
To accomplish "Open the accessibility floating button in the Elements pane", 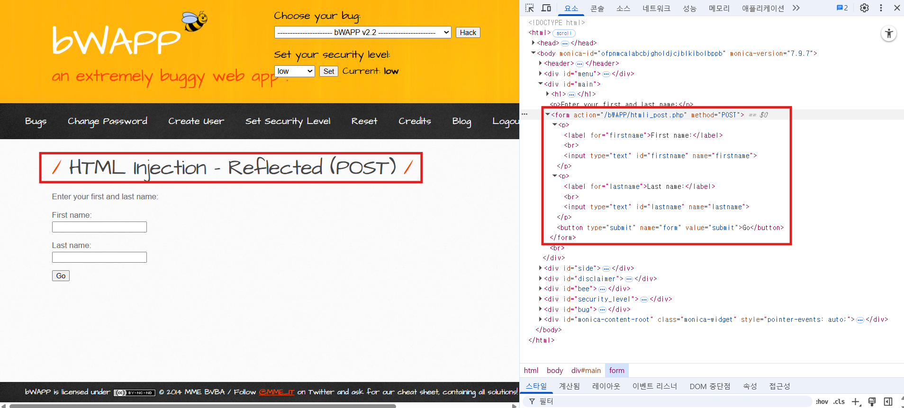I will pos(889,34).
